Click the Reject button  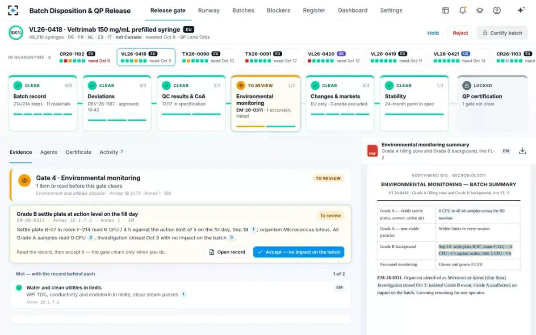[460, 33]
